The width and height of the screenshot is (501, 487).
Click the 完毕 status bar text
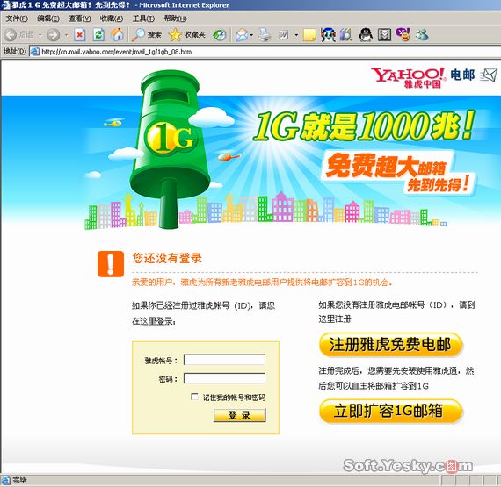click(x=19, y=480)
